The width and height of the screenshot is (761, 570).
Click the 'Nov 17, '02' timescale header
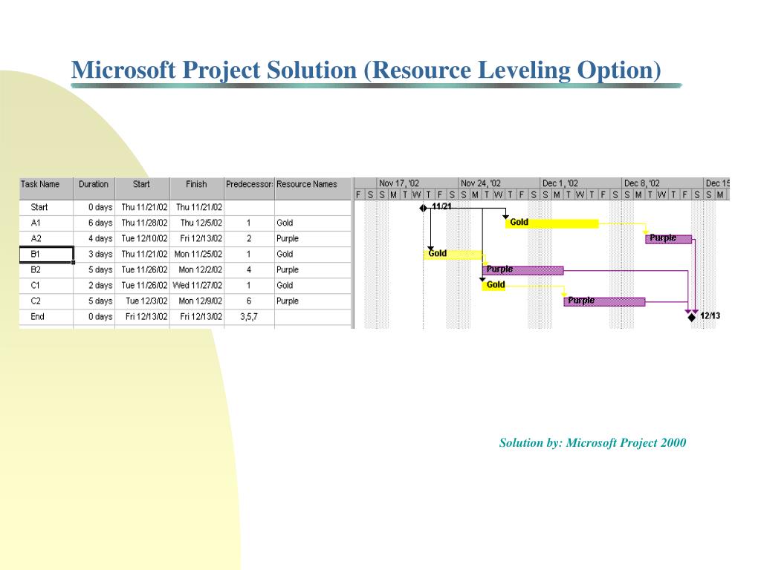(418, 183)
